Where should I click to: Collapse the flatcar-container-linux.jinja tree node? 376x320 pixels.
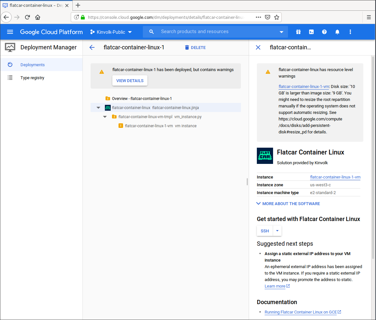(x=98, y=108)
